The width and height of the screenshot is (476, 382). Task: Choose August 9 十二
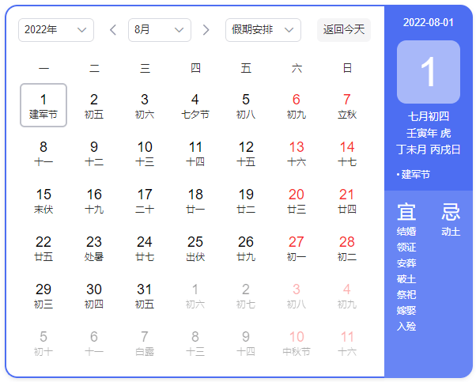tap(94, 153)
